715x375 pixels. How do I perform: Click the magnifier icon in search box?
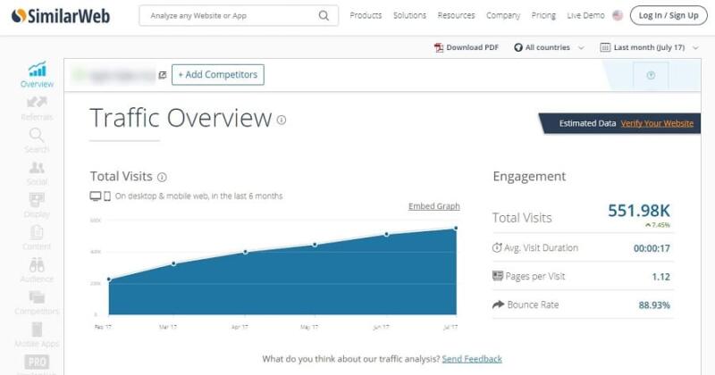click(324, 15)
